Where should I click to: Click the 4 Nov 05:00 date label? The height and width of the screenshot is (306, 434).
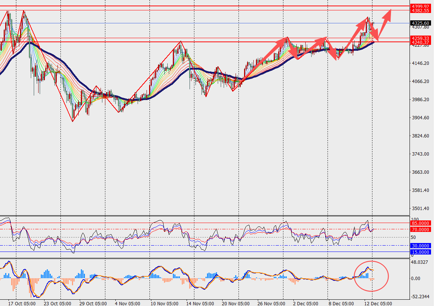[x=127, y=303]
